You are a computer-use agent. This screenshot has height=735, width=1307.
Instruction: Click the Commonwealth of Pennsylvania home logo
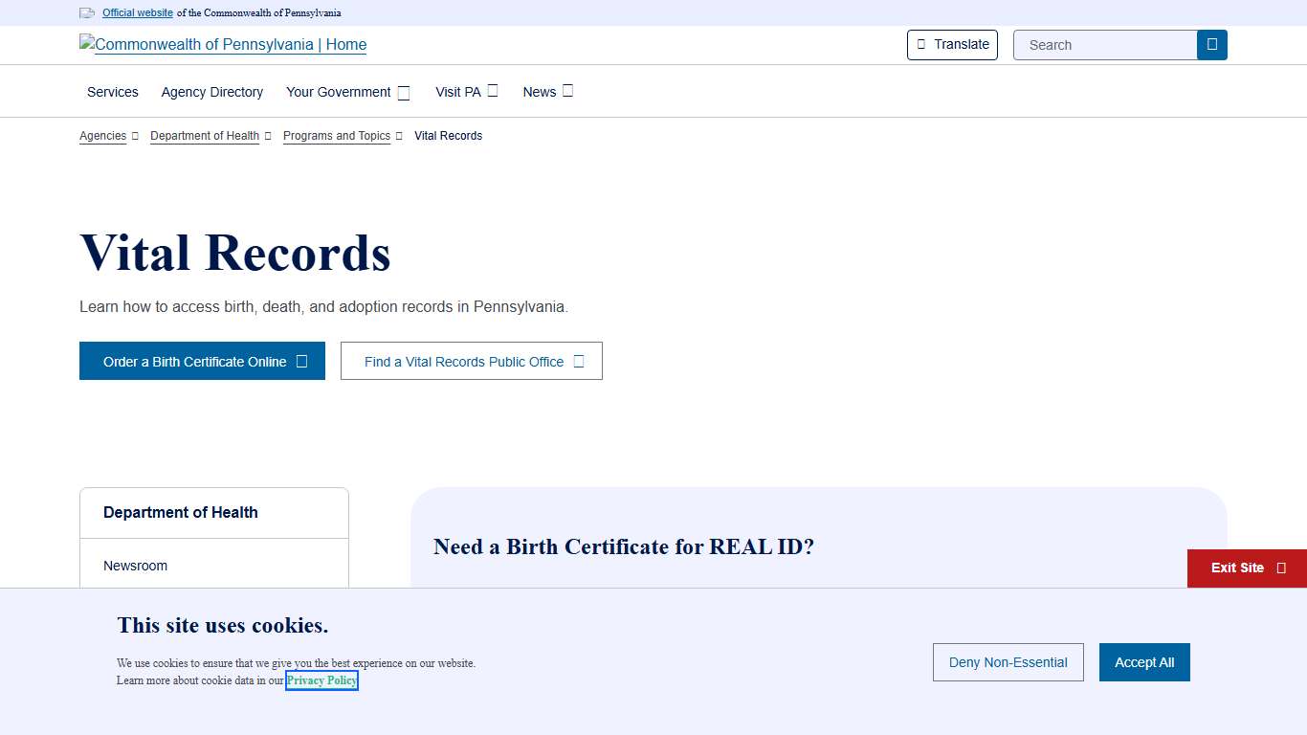pyautogui.click(x=223, y=45)
